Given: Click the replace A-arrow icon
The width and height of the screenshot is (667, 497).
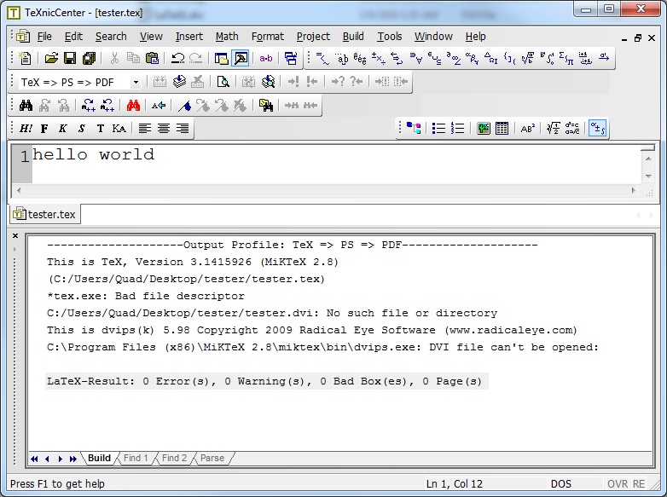Looking at the screenshot, I should tap(159, 105).
